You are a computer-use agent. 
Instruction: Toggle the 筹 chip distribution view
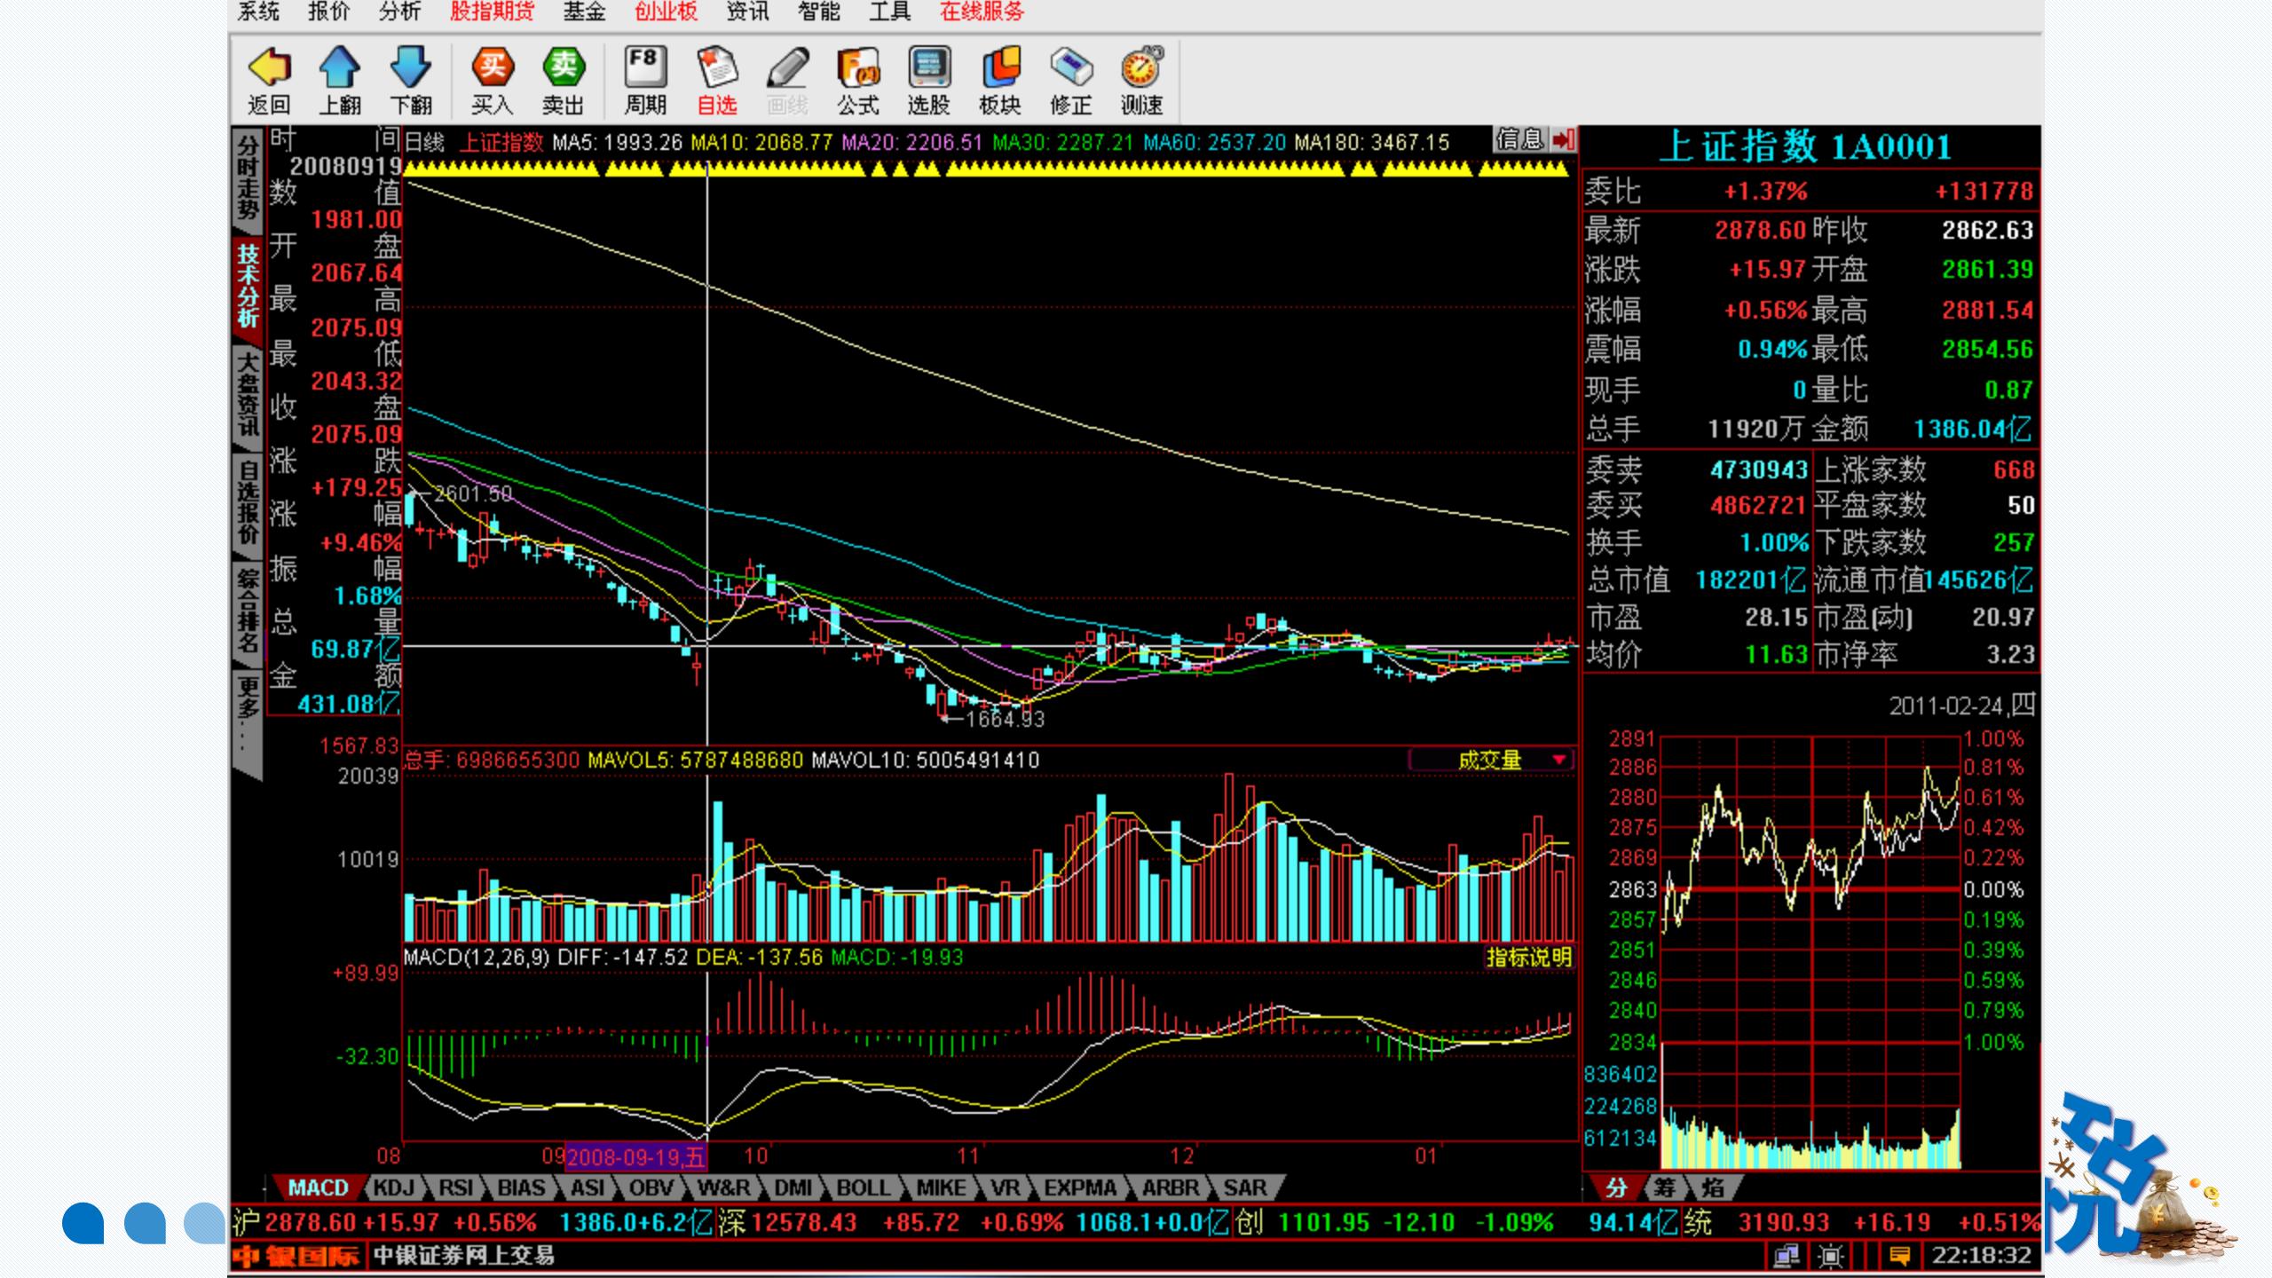pos(1664,1187)
